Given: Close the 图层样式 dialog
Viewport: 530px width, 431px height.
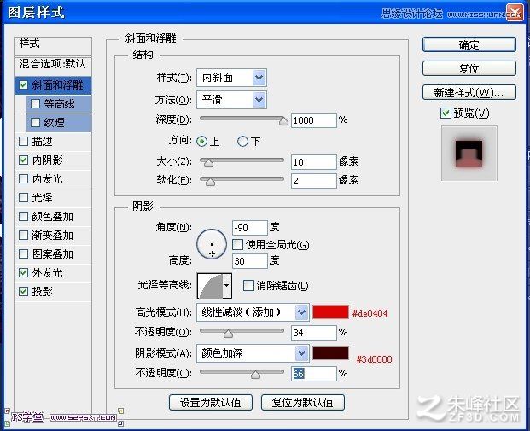Looking at the screenshot, I should [x=515, y=13].
